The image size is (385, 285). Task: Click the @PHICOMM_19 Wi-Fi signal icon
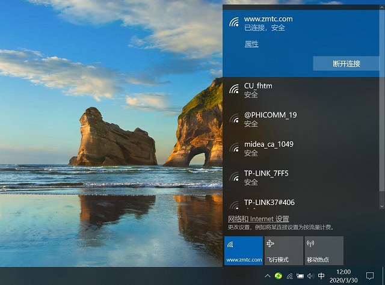coord(234,118)
